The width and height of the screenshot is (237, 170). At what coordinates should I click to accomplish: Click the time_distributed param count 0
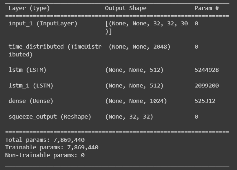tap(196, 47)
